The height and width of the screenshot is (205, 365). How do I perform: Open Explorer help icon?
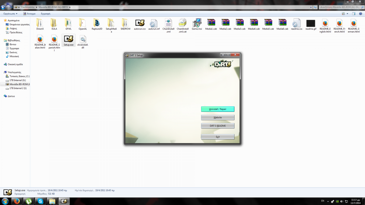click(x=360, y=14)
